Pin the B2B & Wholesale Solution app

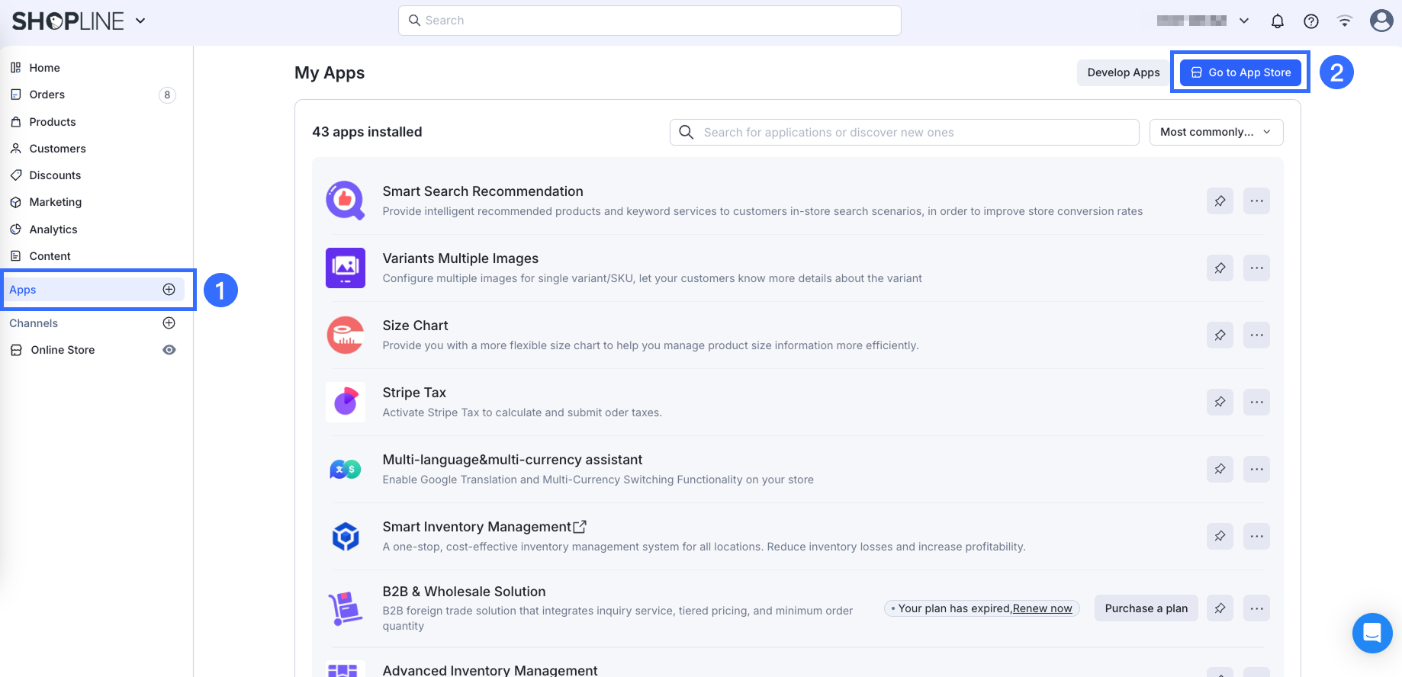pos(1220,608)
